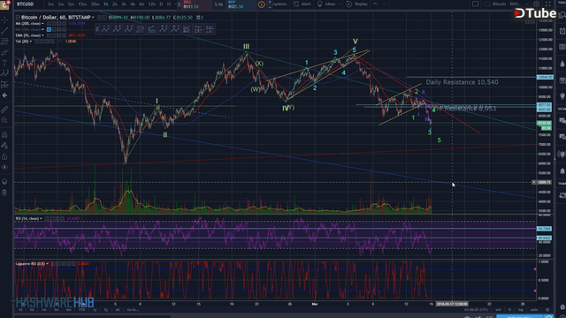Toggle percent scale at bottom right
Viewport: 566px width, 318px height.
509,310
